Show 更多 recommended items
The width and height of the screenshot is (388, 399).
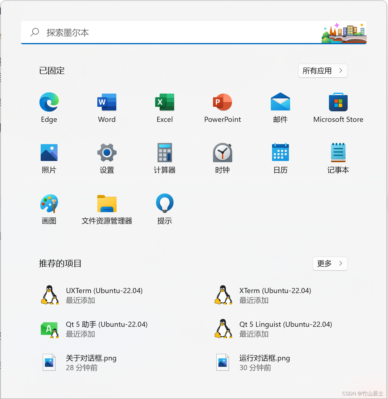330,264
